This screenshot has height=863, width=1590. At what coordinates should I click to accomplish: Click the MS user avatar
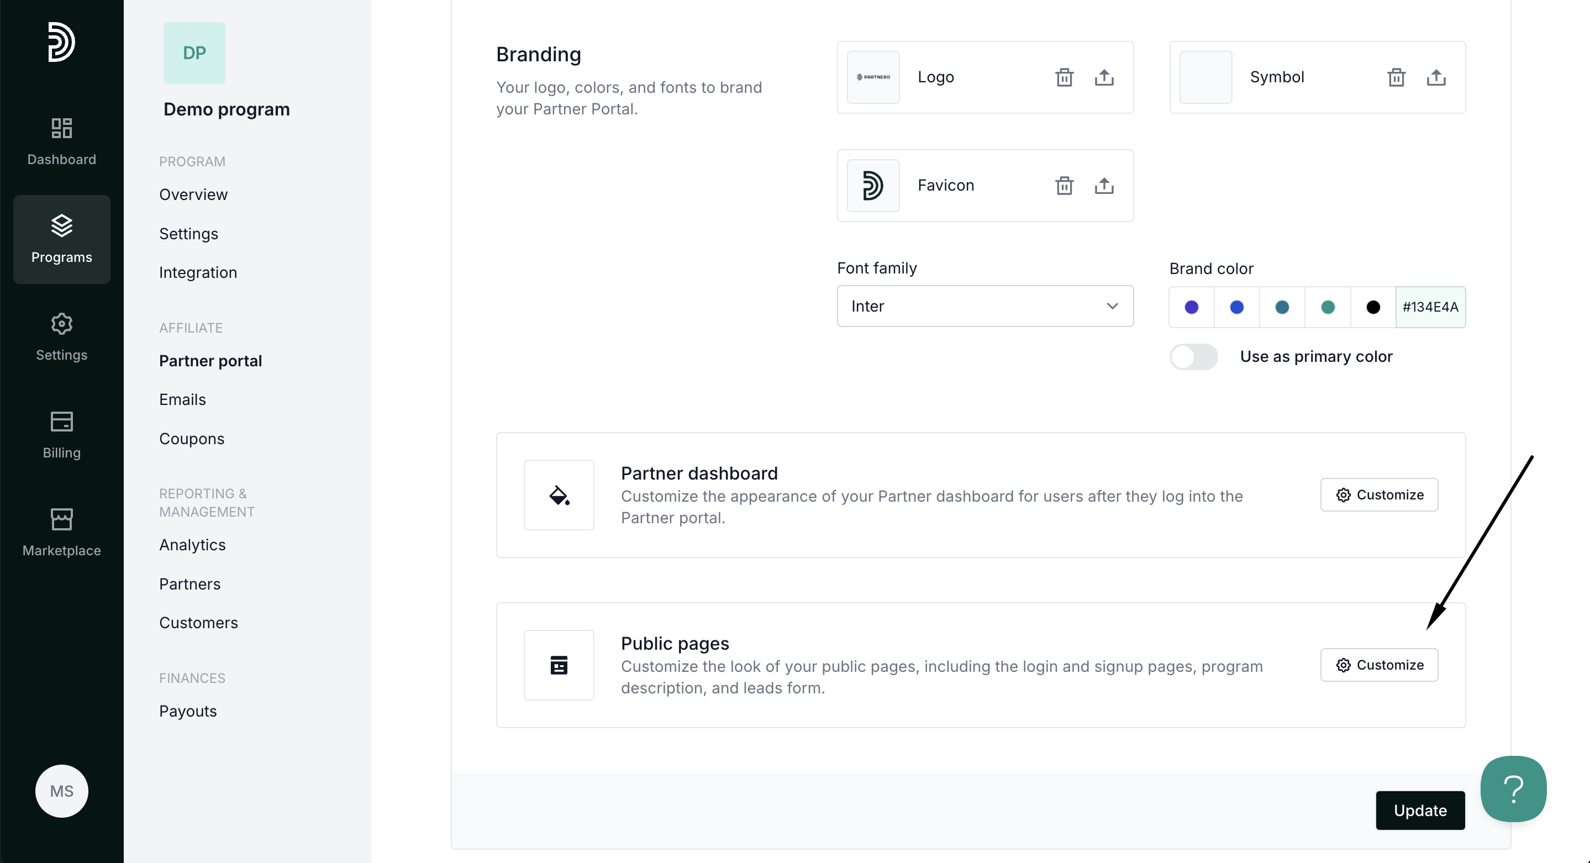pos(62,791)
